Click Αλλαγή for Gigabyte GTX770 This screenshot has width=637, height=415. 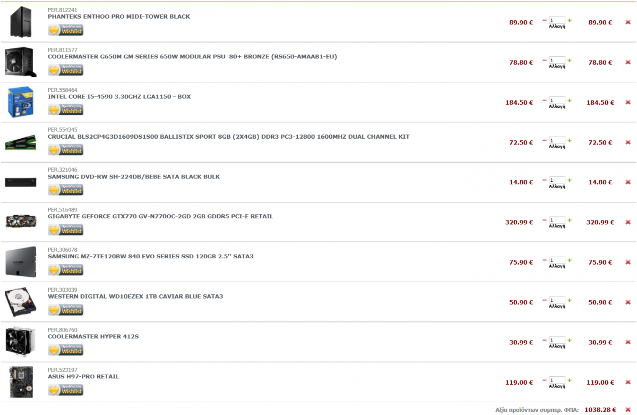click(557, 226)
